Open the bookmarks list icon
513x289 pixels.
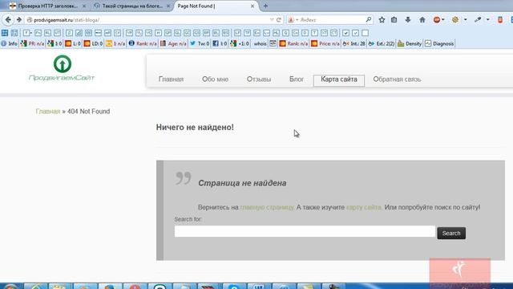tap(394, 20)
